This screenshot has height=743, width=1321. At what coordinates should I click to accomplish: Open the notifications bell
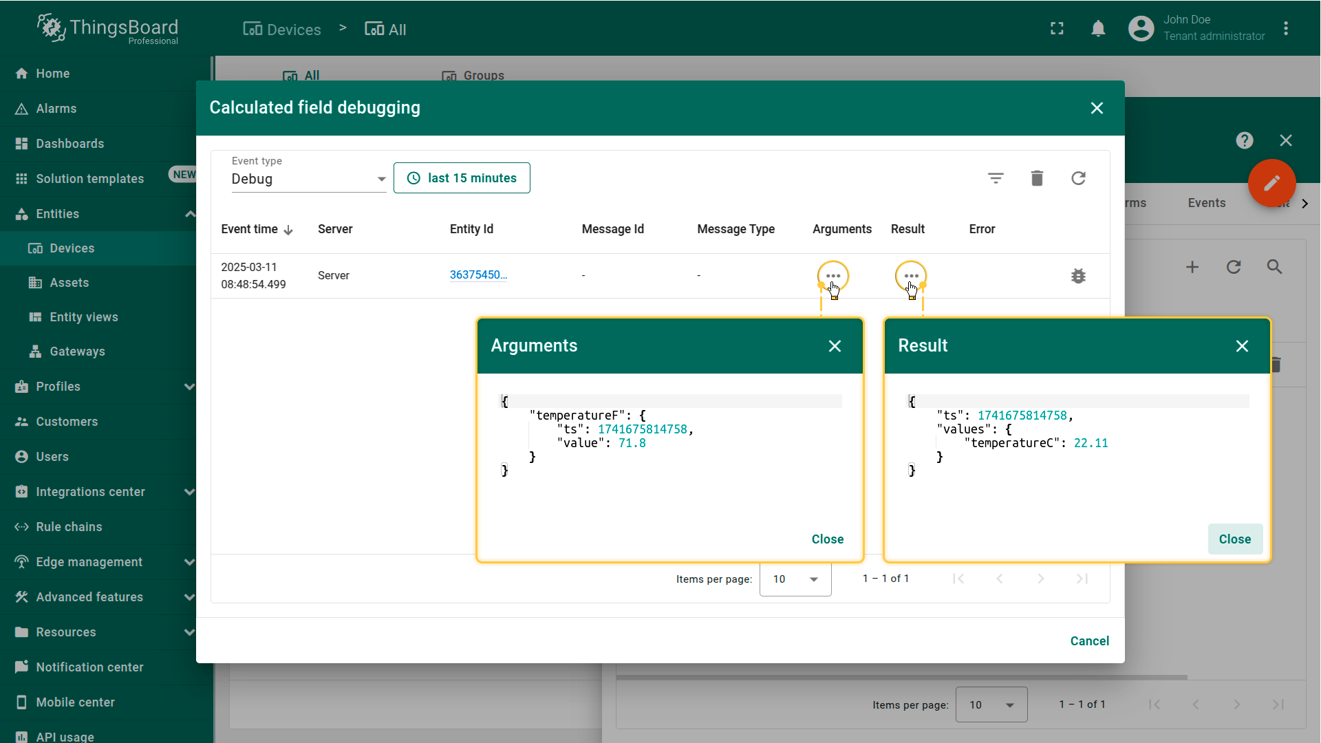pos(1098,29)
